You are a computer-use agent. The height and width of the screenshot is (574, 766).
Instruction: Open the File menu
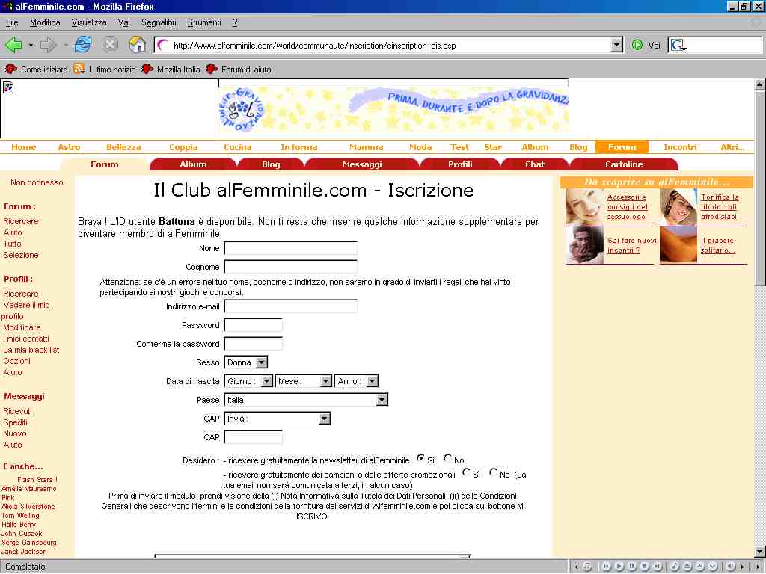12,22
